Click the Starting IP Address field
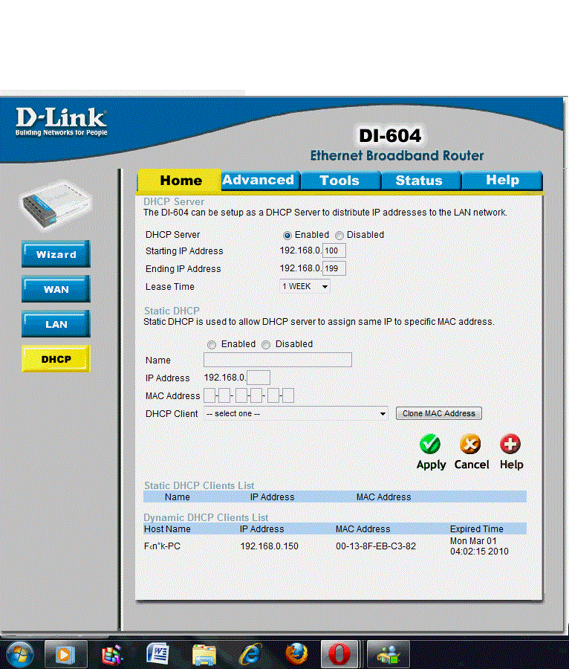This screenshot has width=569, height=669. pyautogui.click(x=334, y=251)
